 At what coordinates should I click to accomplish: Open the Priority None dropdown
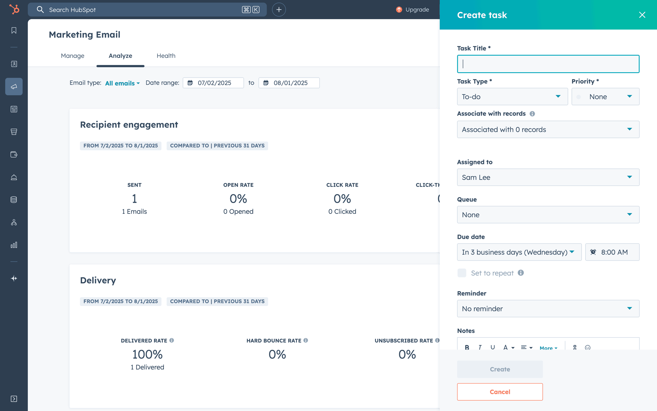tap(605, 97)
